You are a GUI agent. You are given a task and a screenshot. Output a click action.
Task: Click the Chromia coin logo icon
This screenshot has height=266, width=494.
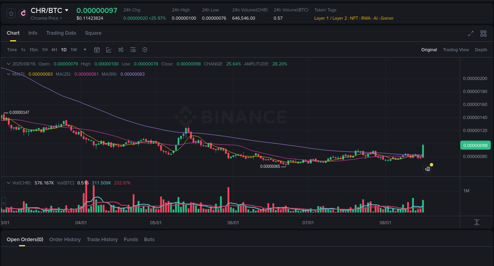23,13
